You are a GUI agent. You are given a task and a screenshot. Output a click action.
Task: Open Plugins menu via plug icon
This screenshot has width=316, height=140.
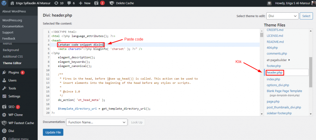pos(4,72)
